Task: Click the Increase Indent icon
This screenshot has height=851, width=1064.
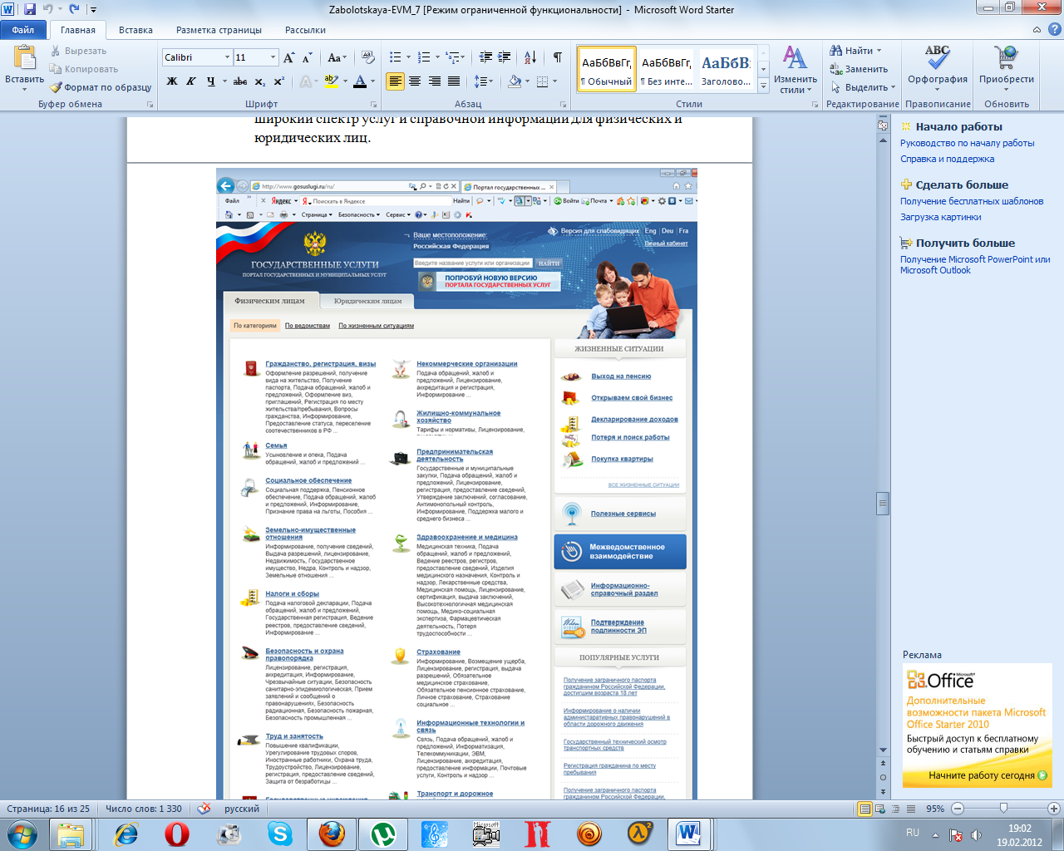Action: point(504,57)
